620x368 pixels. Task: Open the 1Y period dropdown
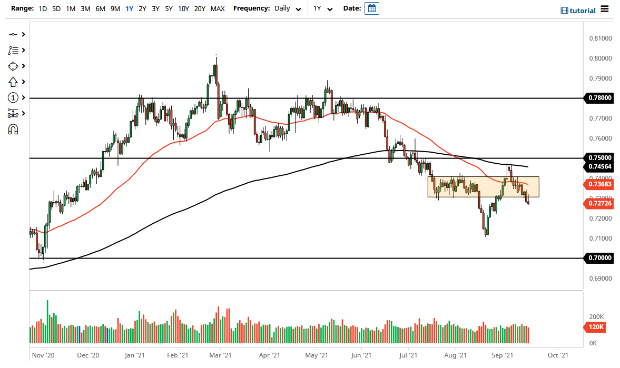pyautogui.click(x=323, y=8)
